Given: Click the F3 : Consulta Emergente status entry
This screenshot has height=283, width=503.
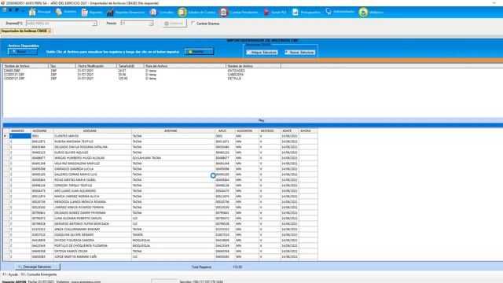Looking at the screenshot, I should 39,274.
